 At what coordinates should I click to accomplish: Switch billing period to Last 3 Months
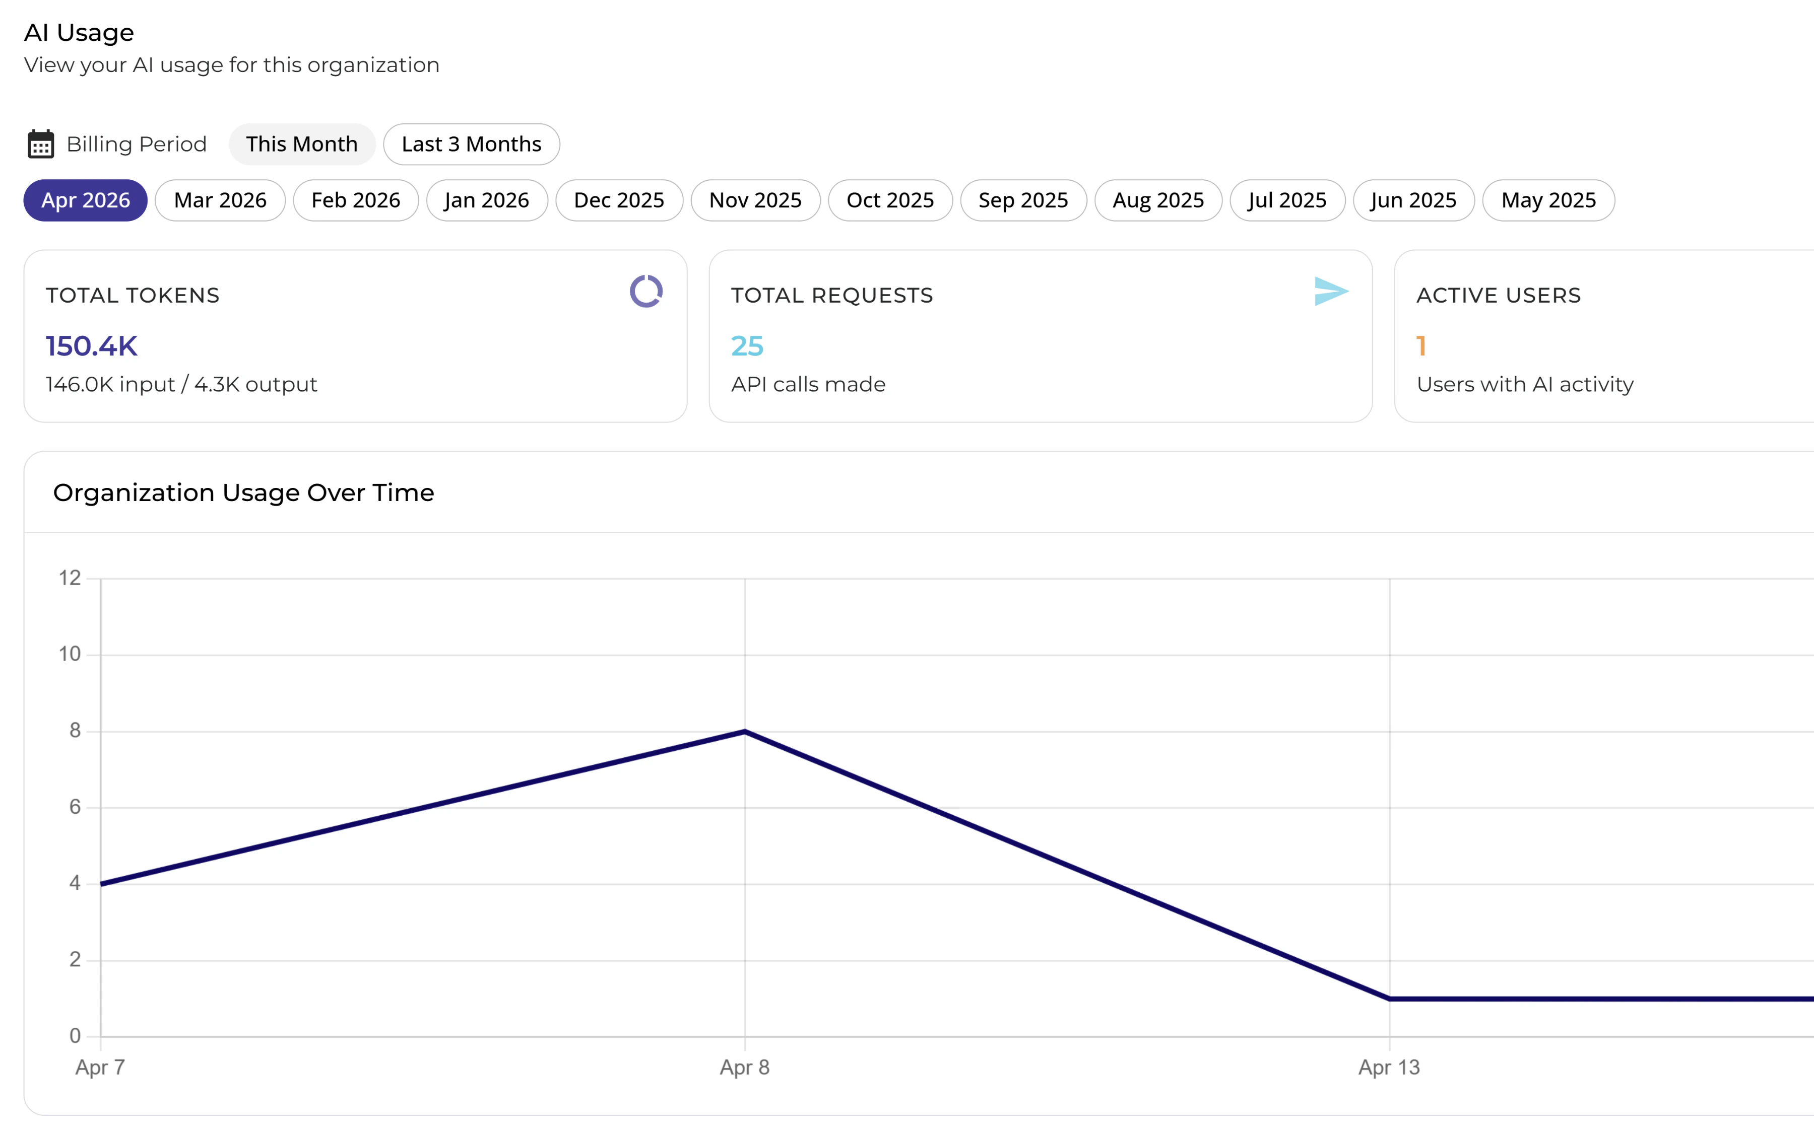[471, 143]
